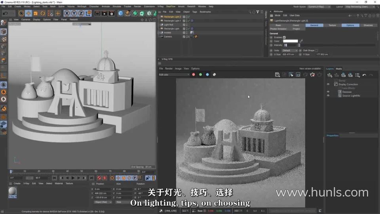
Task: Select Rectangle Light.2 in object manager
Action: [x=172, y=17]
